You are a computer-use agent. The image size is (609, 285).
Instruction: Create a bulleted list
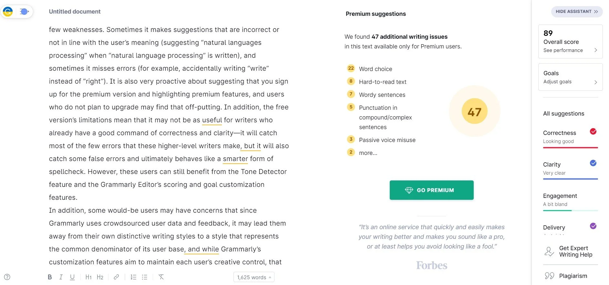145,277
